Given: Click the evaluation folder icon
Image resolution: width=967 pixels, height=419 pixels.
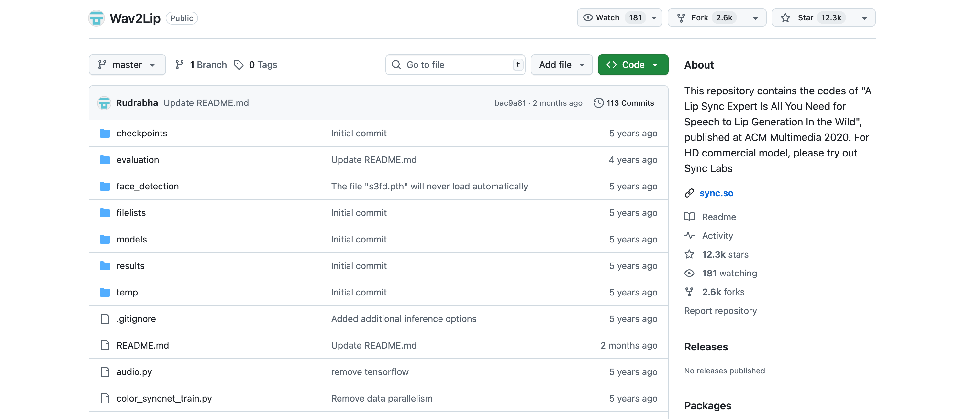Looking at the screenshot, I should tap(105, 160).
